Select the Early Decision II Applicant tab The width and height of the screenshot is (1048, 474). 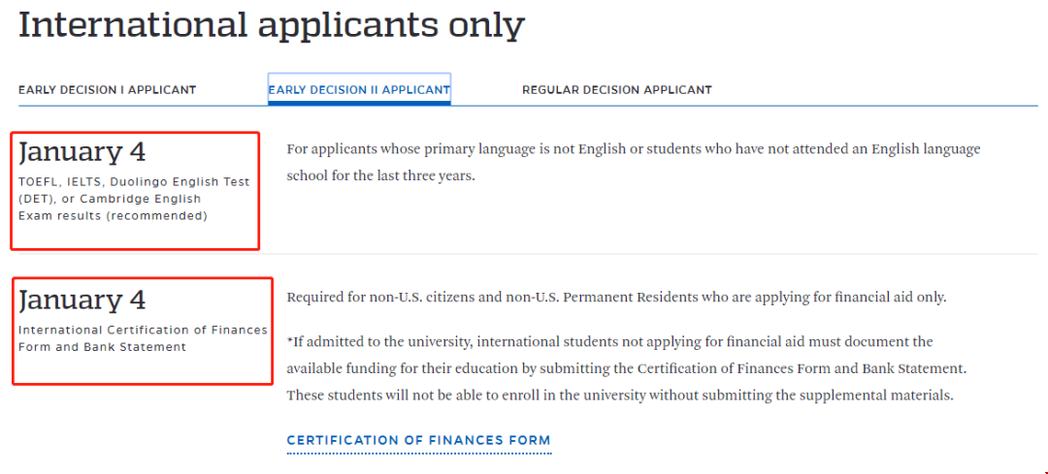pos(360,89)
